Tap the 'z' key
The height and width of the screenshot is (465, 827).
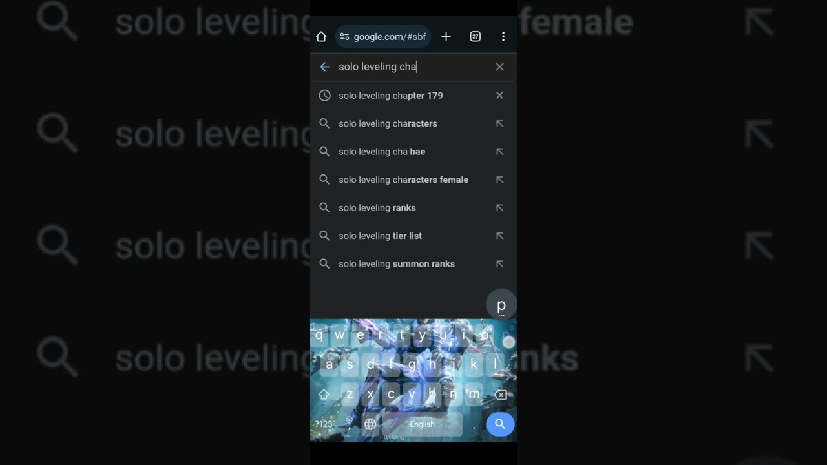click(x=350, y=395)
